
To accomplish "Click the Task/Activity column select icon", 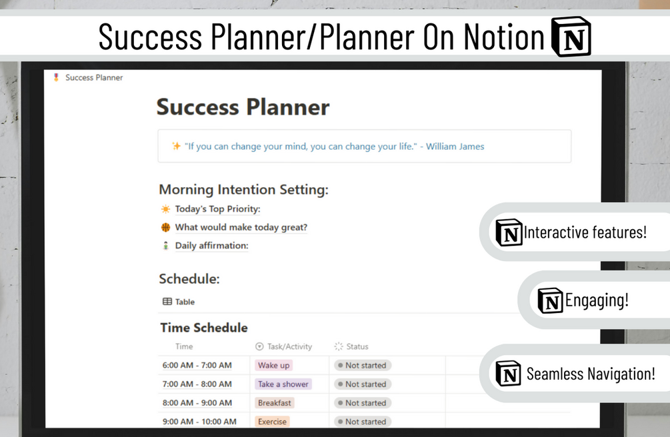I will (259, 346).
